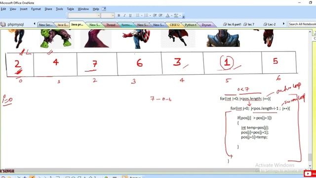Apply highlight color to text
Viewport: 316px width, 178px height.
click(176, 15)
